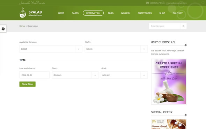Click the Show Time button
Screen dimensions: 206x129
pos(28,84)
